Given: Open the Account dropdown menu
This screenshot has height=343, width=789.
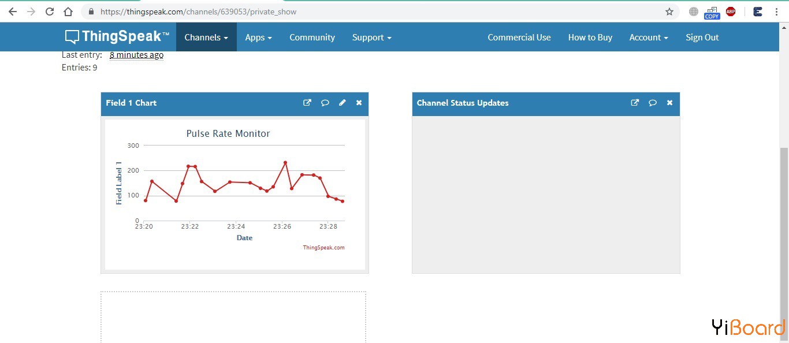Looking at the screenshot, I should click(x=649, y=37).
